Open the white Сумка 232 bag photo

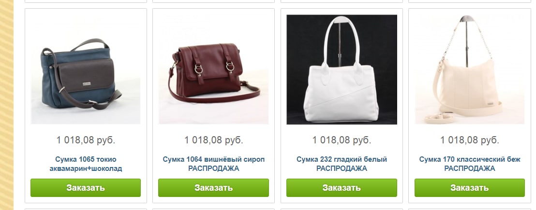coord(342,70)
